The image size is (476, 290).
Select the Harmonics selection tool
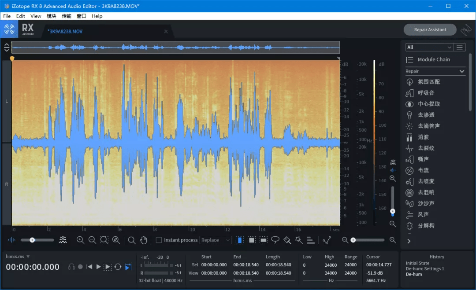click(x=311, y=240)
